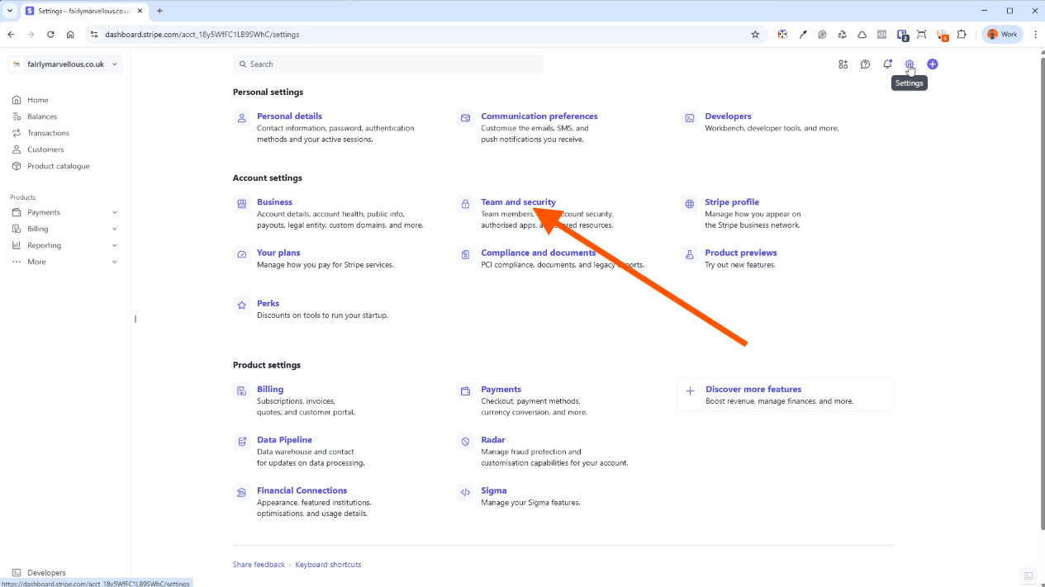The height and width of the screenshot is (587, 1045).
Task: Click the Settings gear icon
Action: (910, 64)
